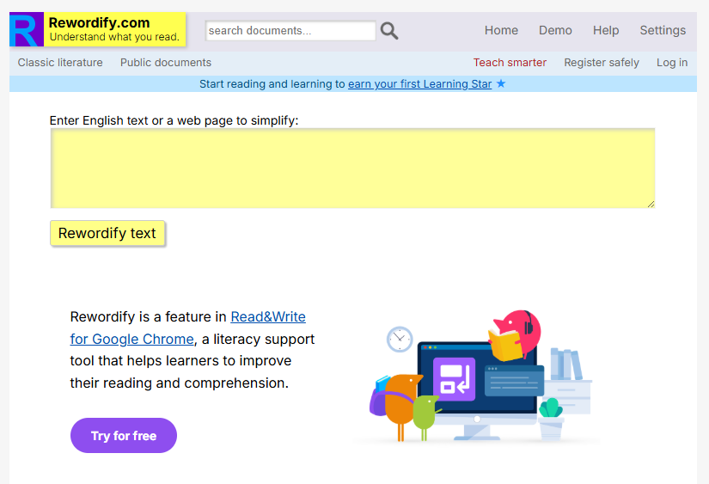Click the Try for free button
The height and width of the screenshot is (484, 709).
[124, 435]
